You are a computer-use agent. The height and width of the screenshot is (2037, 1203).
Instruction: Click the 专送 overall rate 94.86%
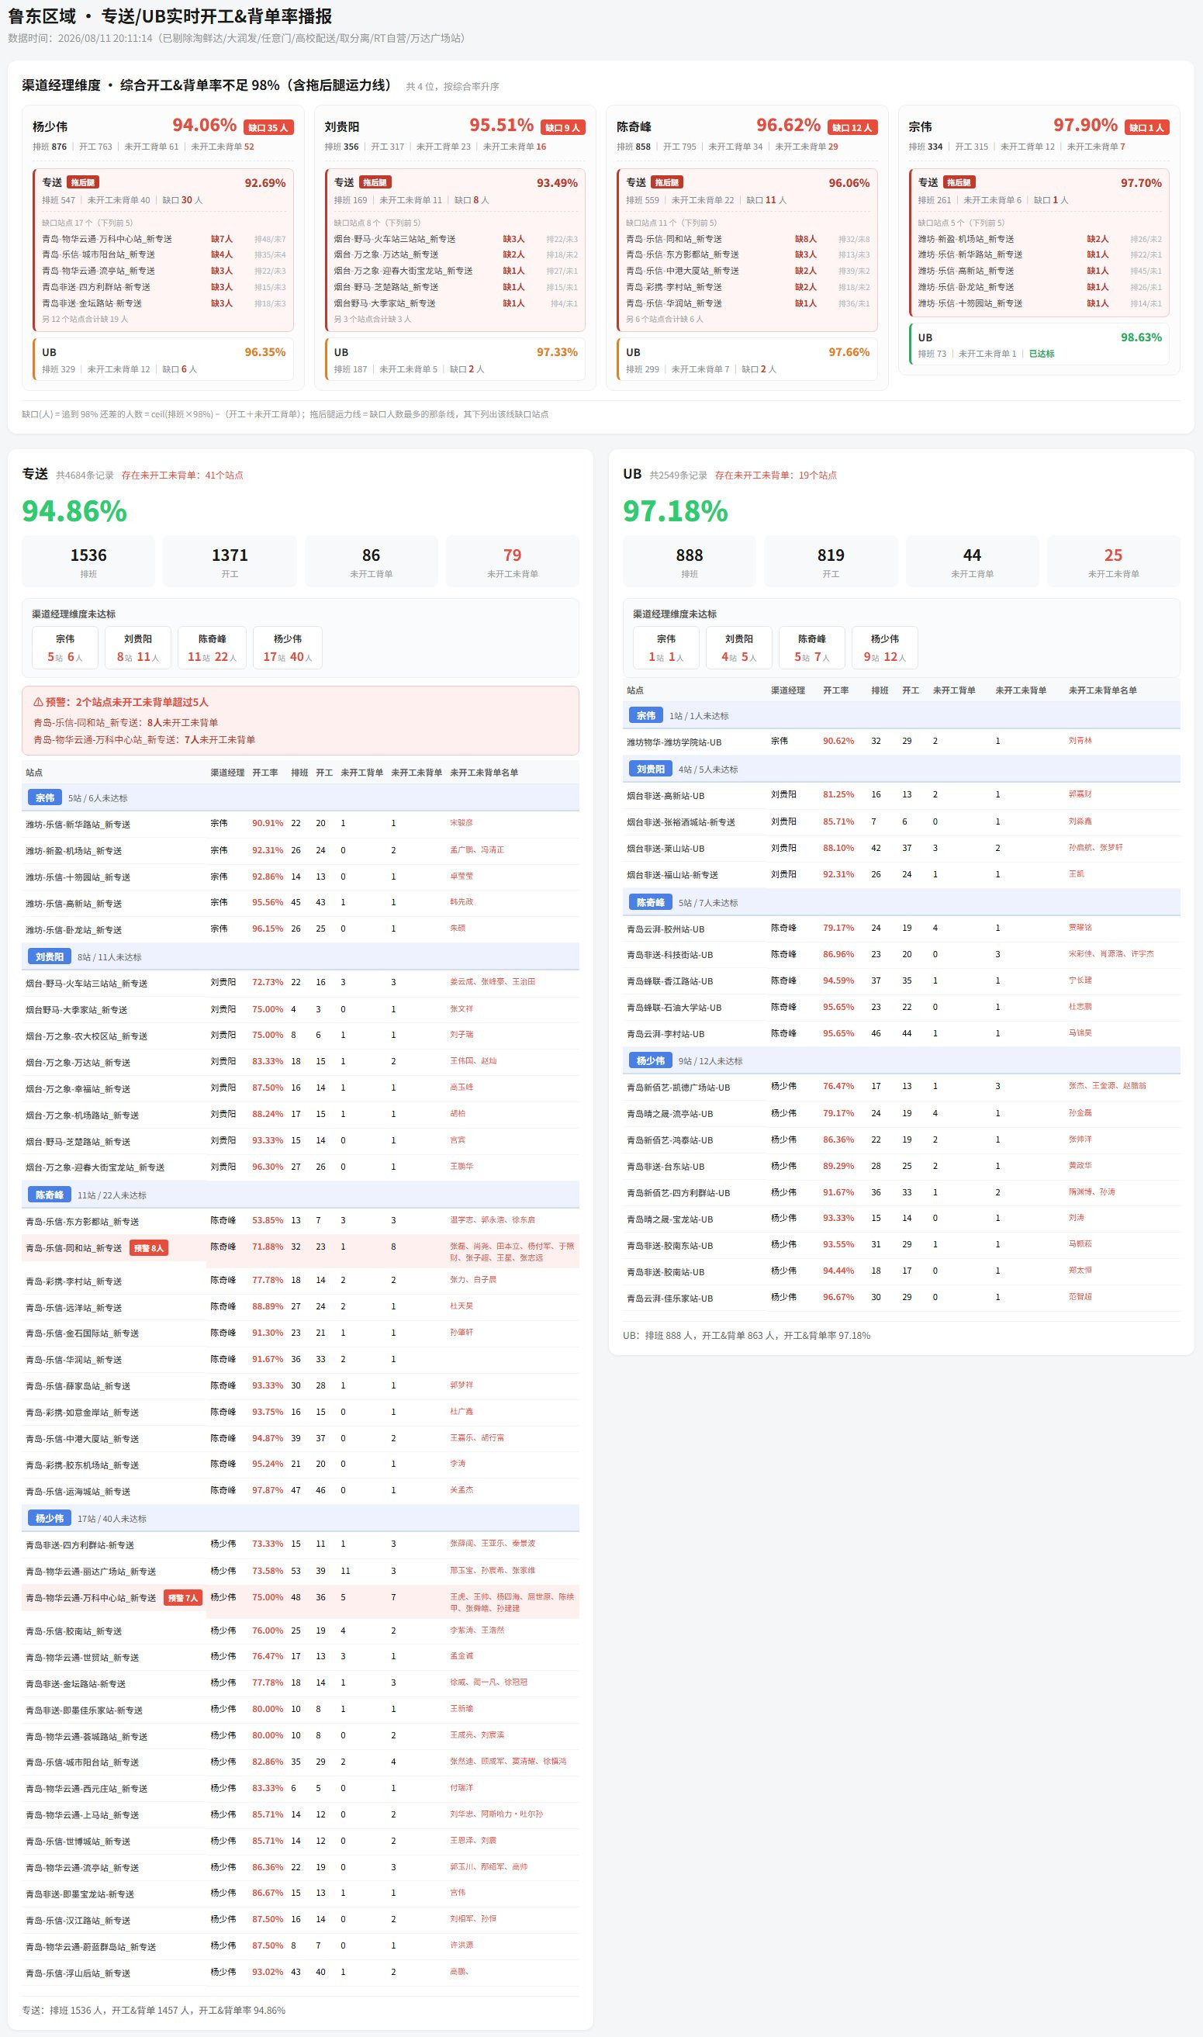tap(74, 511)
